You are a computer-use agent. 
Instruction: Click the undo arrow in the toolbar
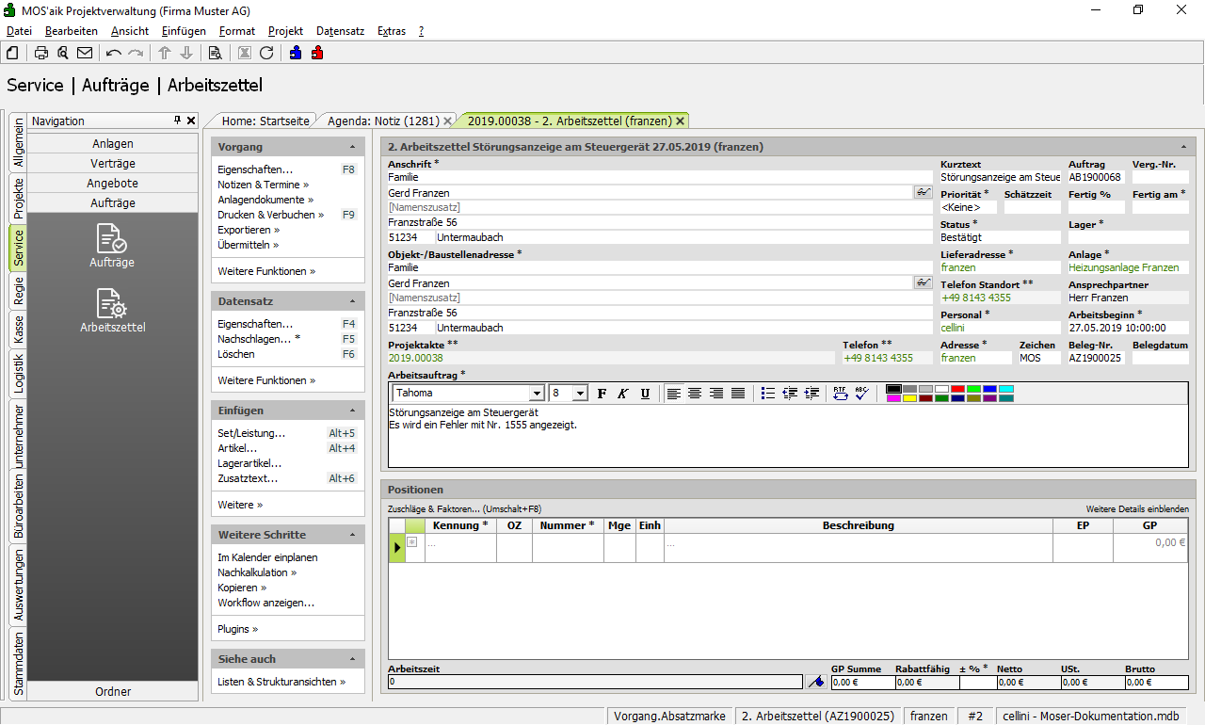(114, 53)
